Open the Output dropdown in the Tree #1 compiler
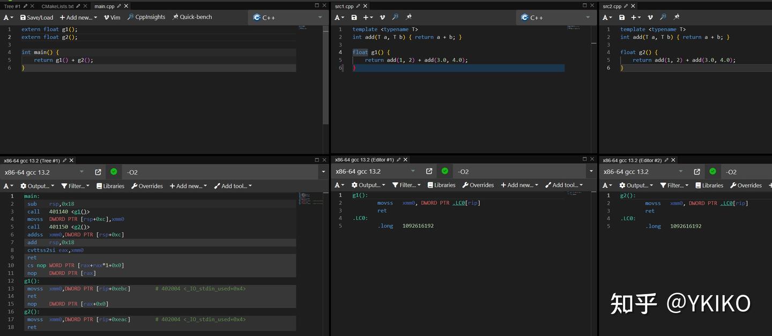This screenshot has height=336, width=772. coord(38,186)
